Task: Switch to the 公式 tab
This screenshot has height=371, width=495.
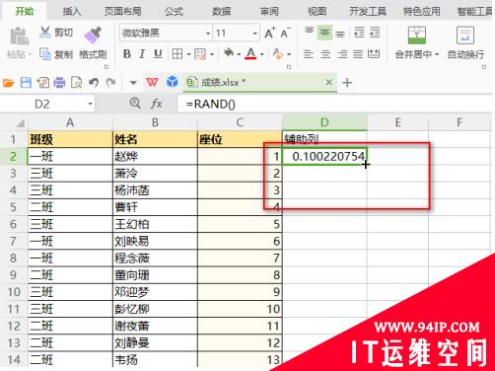Action: point(174,12)
